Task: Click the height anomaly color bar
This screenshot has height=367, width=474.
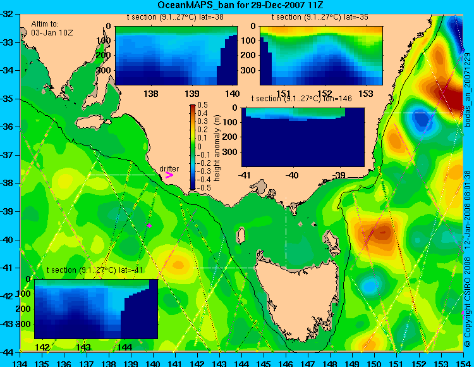Action: click(x=193, y=147)
